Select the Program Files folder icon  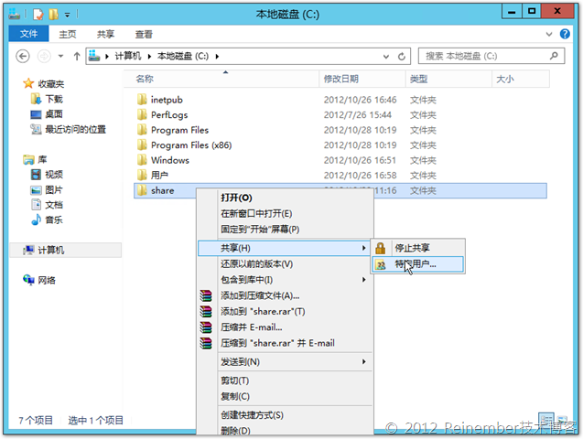coord(142,130)
